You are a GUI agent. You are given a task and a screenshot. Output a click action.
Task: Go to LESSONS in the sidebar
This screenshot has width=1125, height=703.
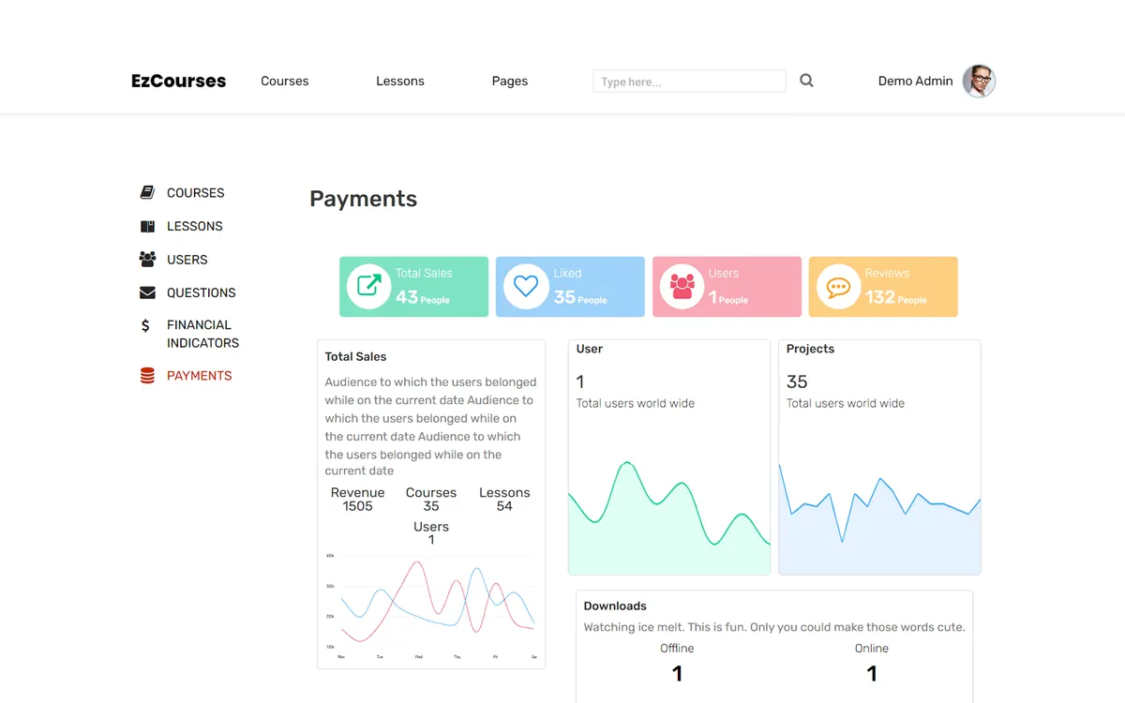195,226
